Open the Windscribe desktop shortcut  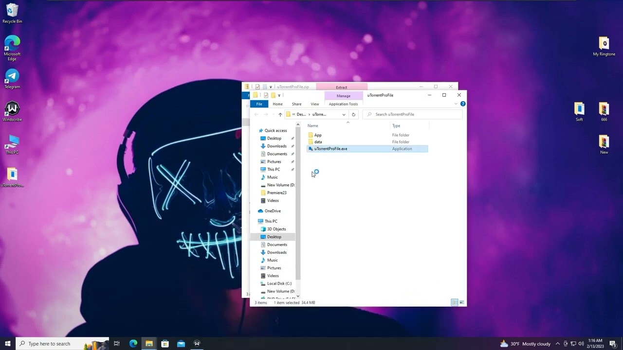(12, 111)
